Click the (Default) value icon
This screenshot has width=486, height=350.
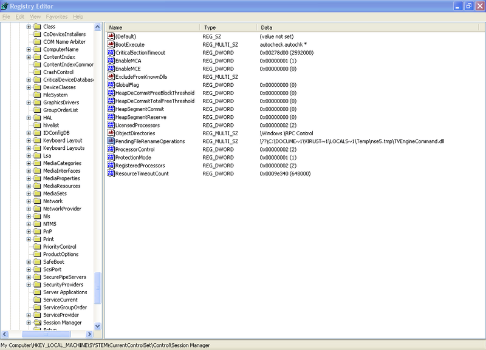[111, 36]
